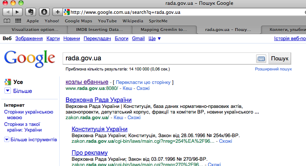The image size is (306, 166).
Task: Switch to Mapping Gremlin tab
Action: click(x=164, y=30)
